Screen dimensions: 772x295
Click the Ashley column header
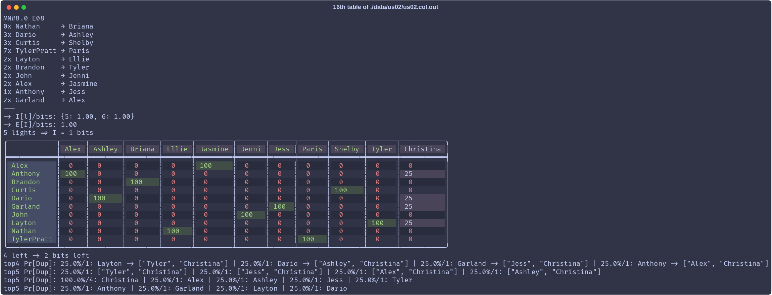[x=105, y=149]
